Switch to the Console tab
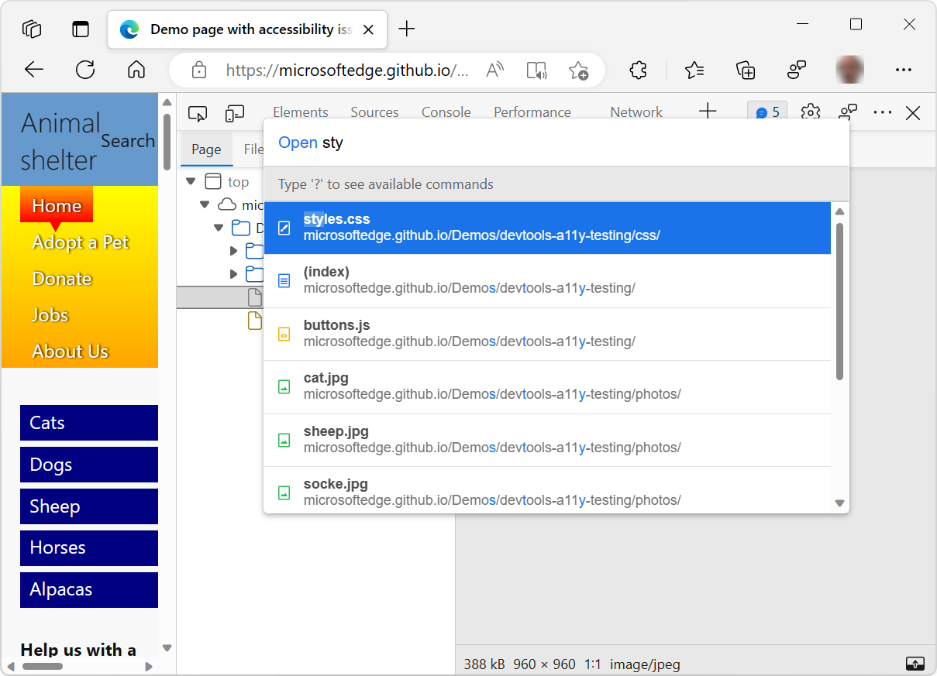 (x=446, y=112)
